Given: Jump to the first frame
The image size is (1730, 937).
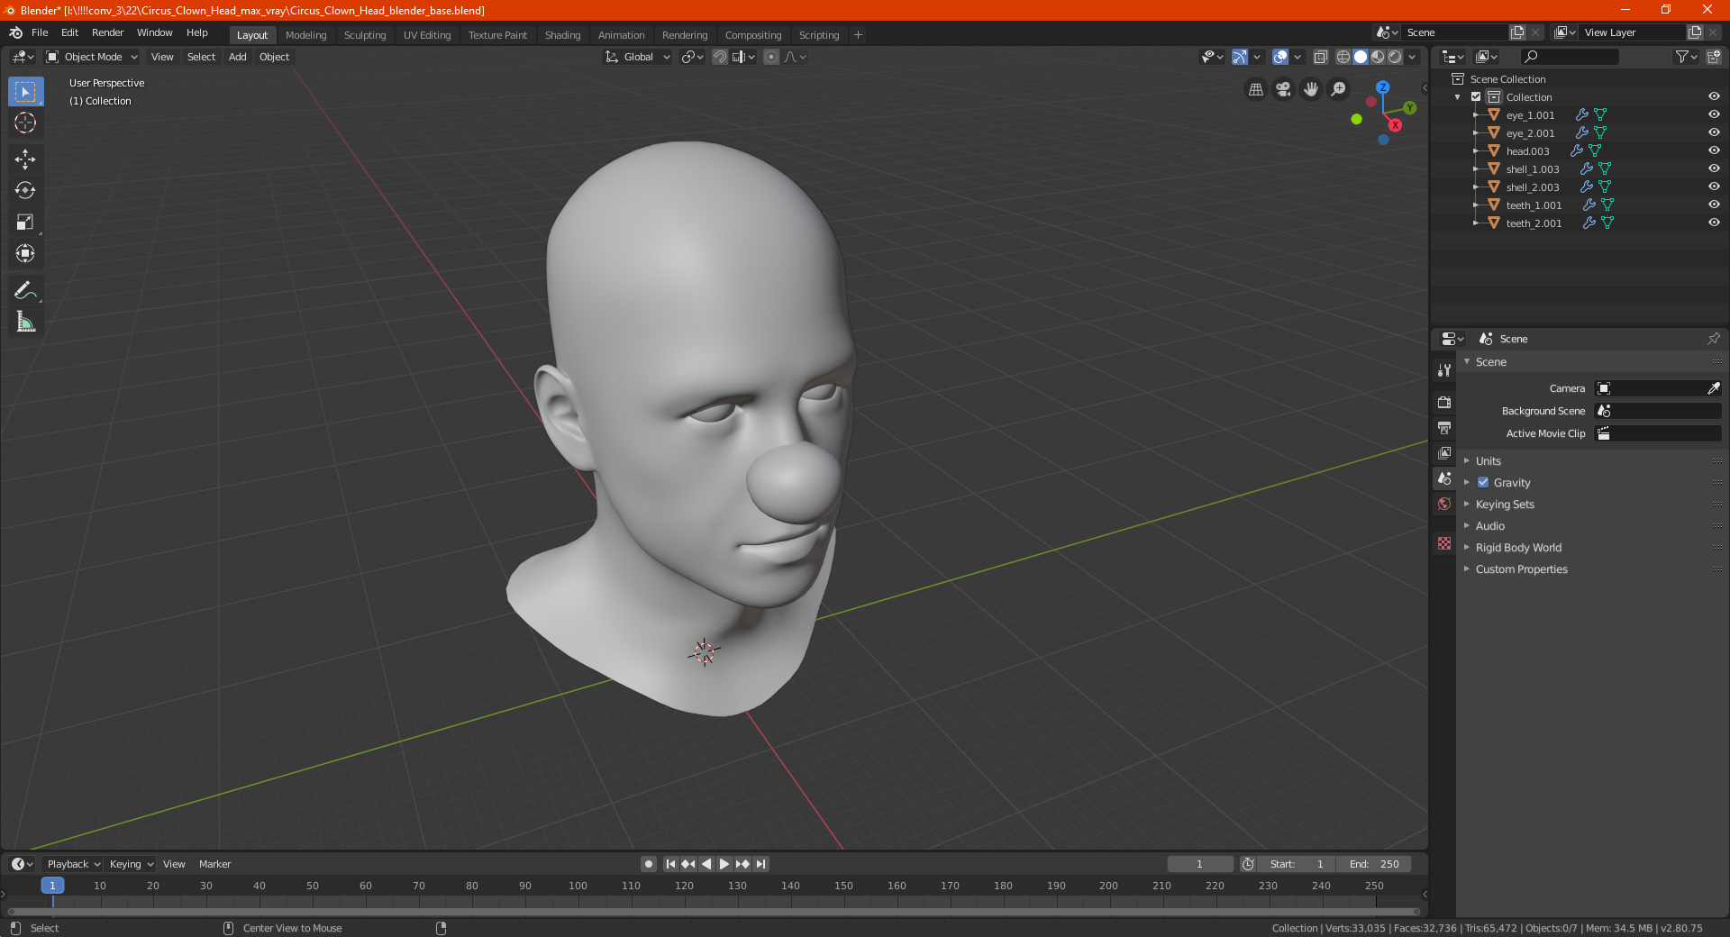Looking at the screenshot, I should click(x=670, y=864).
